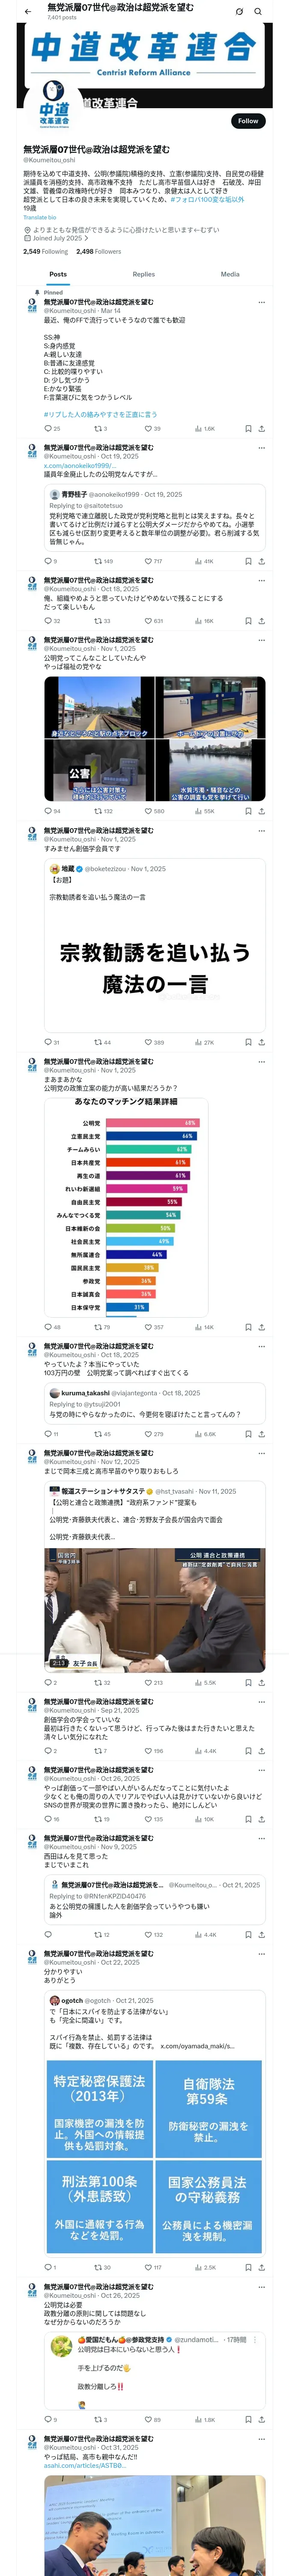The width and height of the screenshot is (289, 2576).
Task: Bookmark the pinned Mar 14 post
Action: tap(248, 429)
